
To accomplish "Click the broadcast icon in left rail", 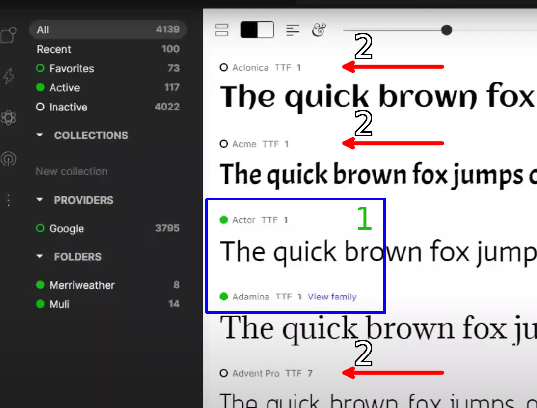I will click(8, 159).
